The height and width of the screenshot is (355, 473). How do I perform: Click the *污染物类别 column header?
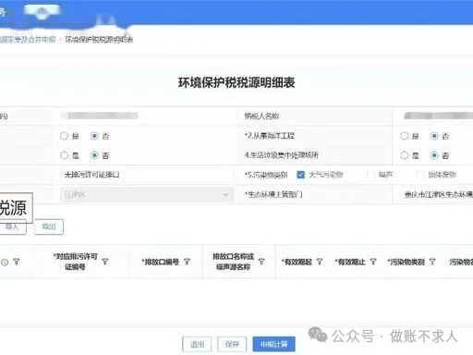[x=406, y=262]
